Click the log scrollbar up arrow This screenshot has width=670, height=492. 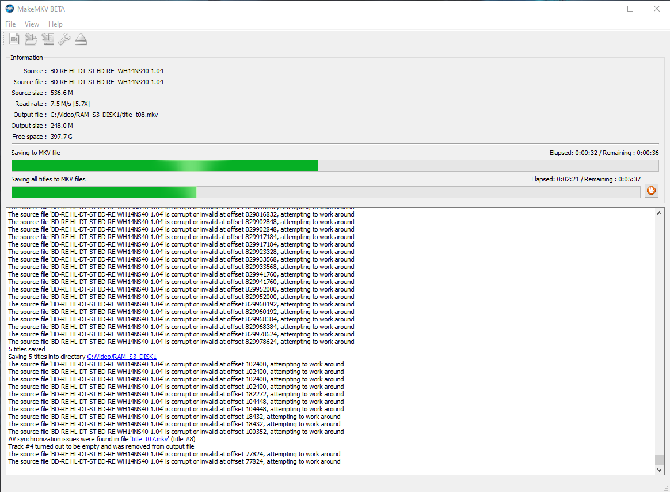click(659, 213)
